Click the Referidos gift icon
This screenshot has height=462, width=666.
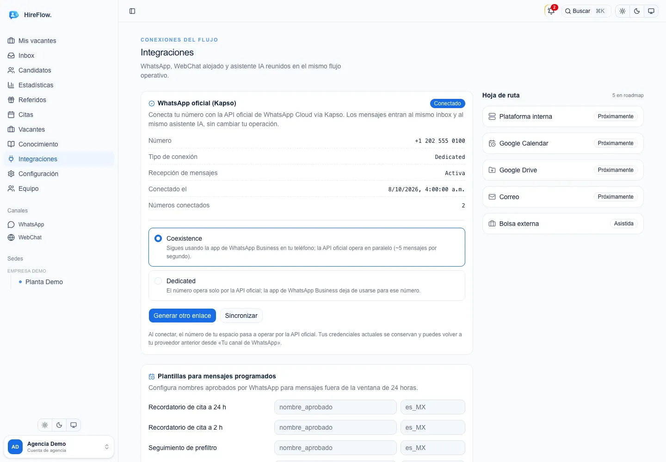tap(11, 100)
